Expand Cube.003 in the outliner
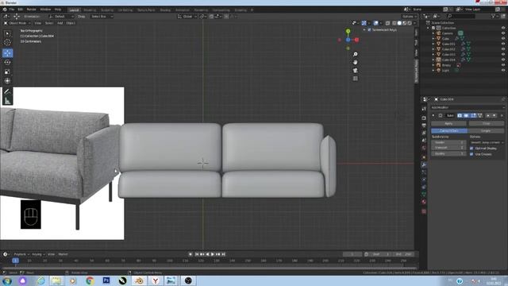The height and width of the screenshot is (286, 508). pos(433,55)
